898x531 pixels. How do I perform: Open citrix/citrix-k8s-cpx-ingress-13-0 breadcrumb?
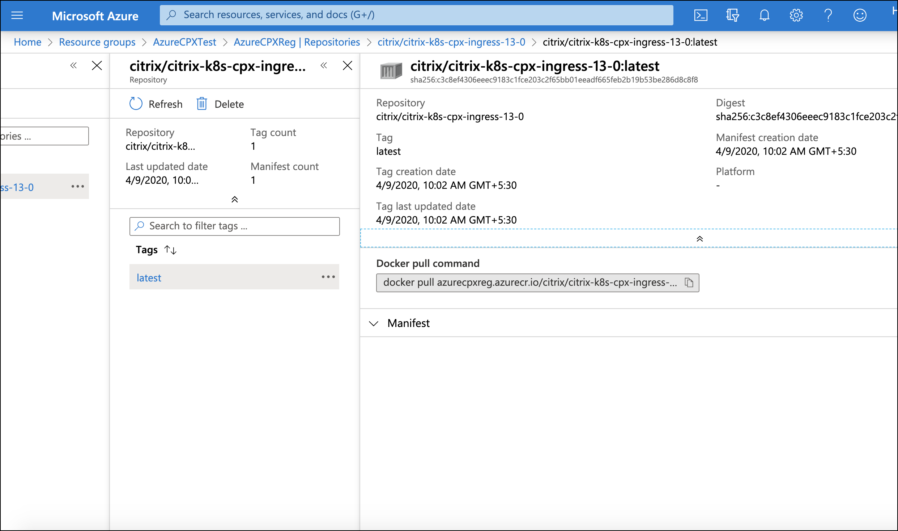pos(451,42)
